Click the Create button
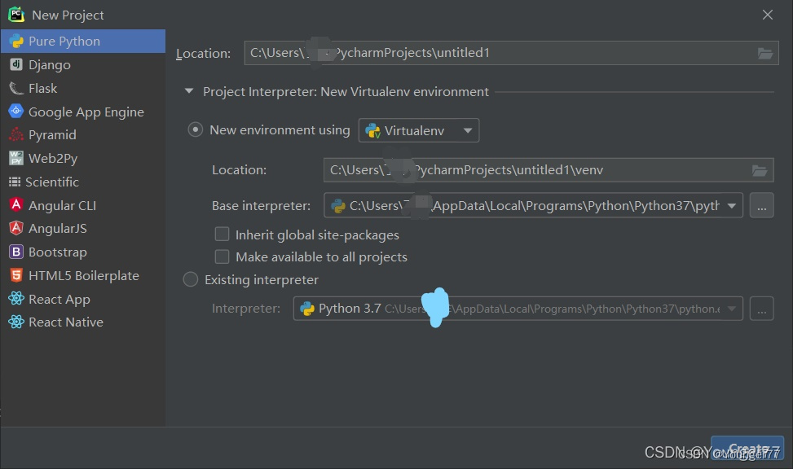This screenshot has width=793, height=469. click(x=747, y=448)
